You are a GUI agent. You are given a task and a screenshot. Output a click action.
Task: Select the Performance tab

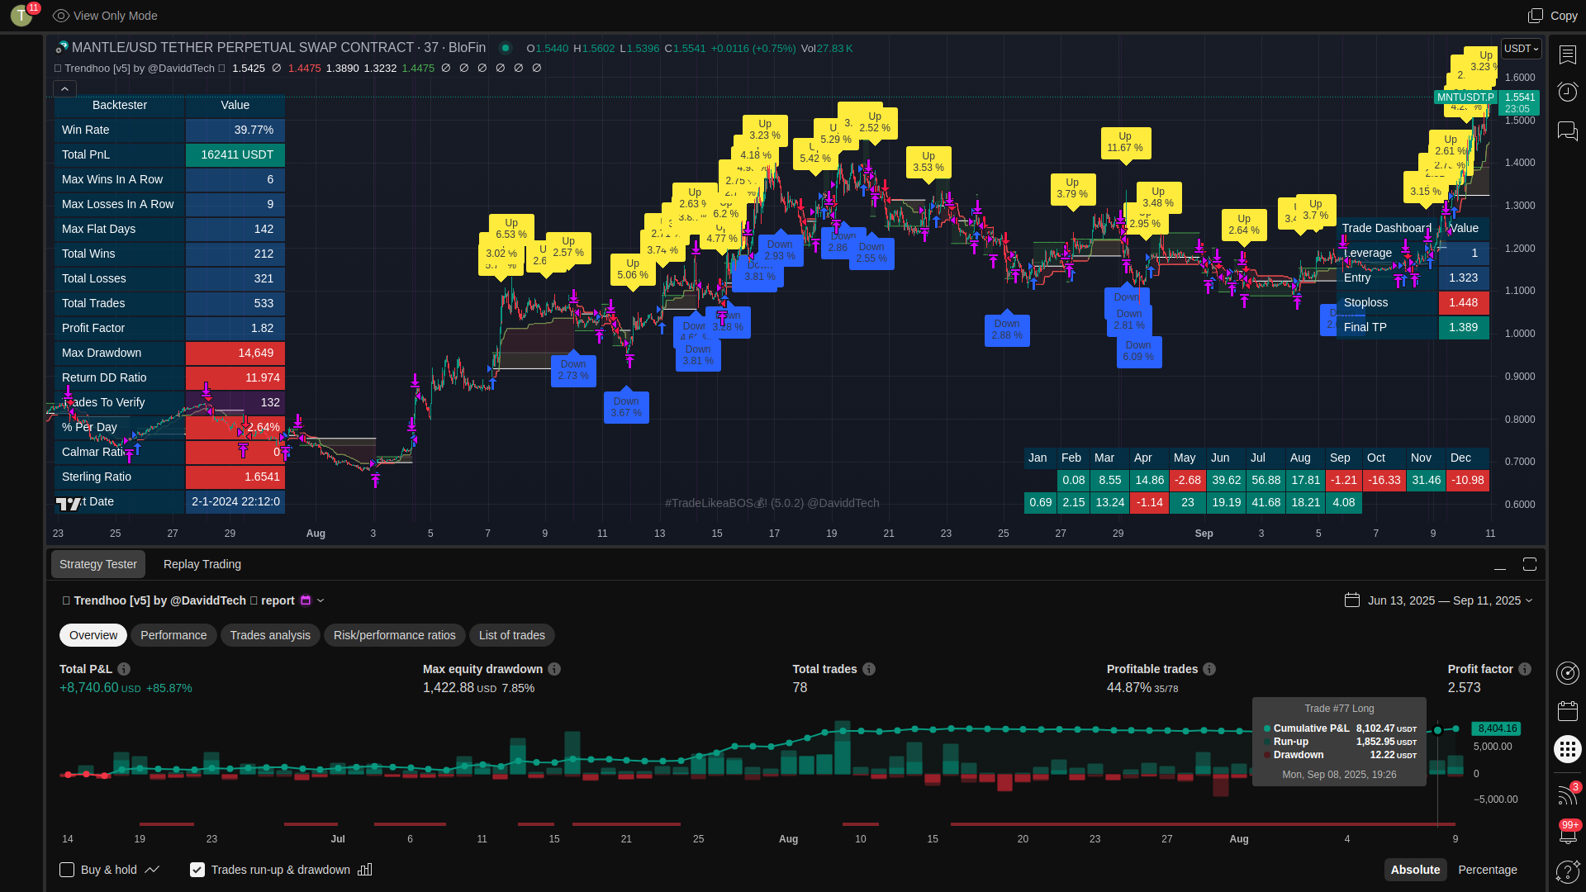[173, 635]
